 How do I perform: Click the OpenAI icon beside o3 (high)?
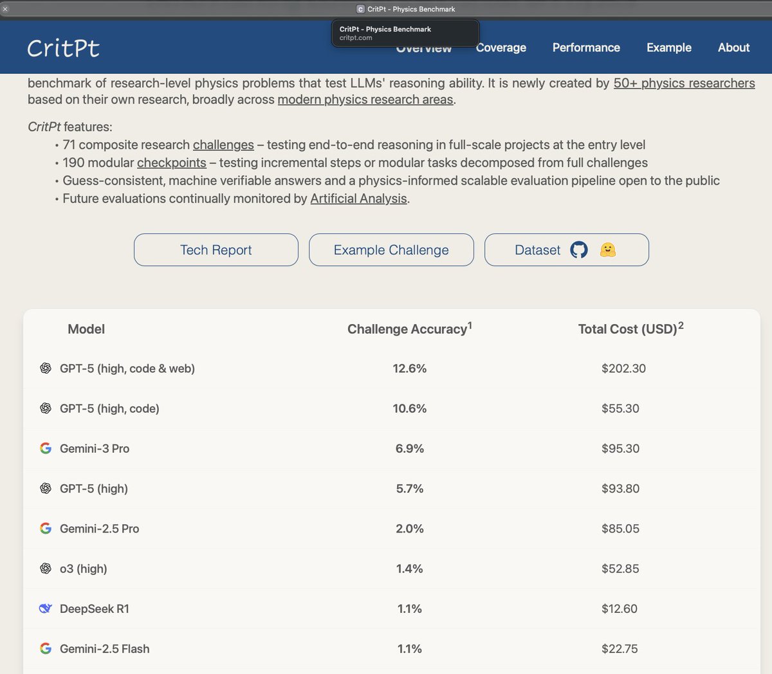[46, 568]
